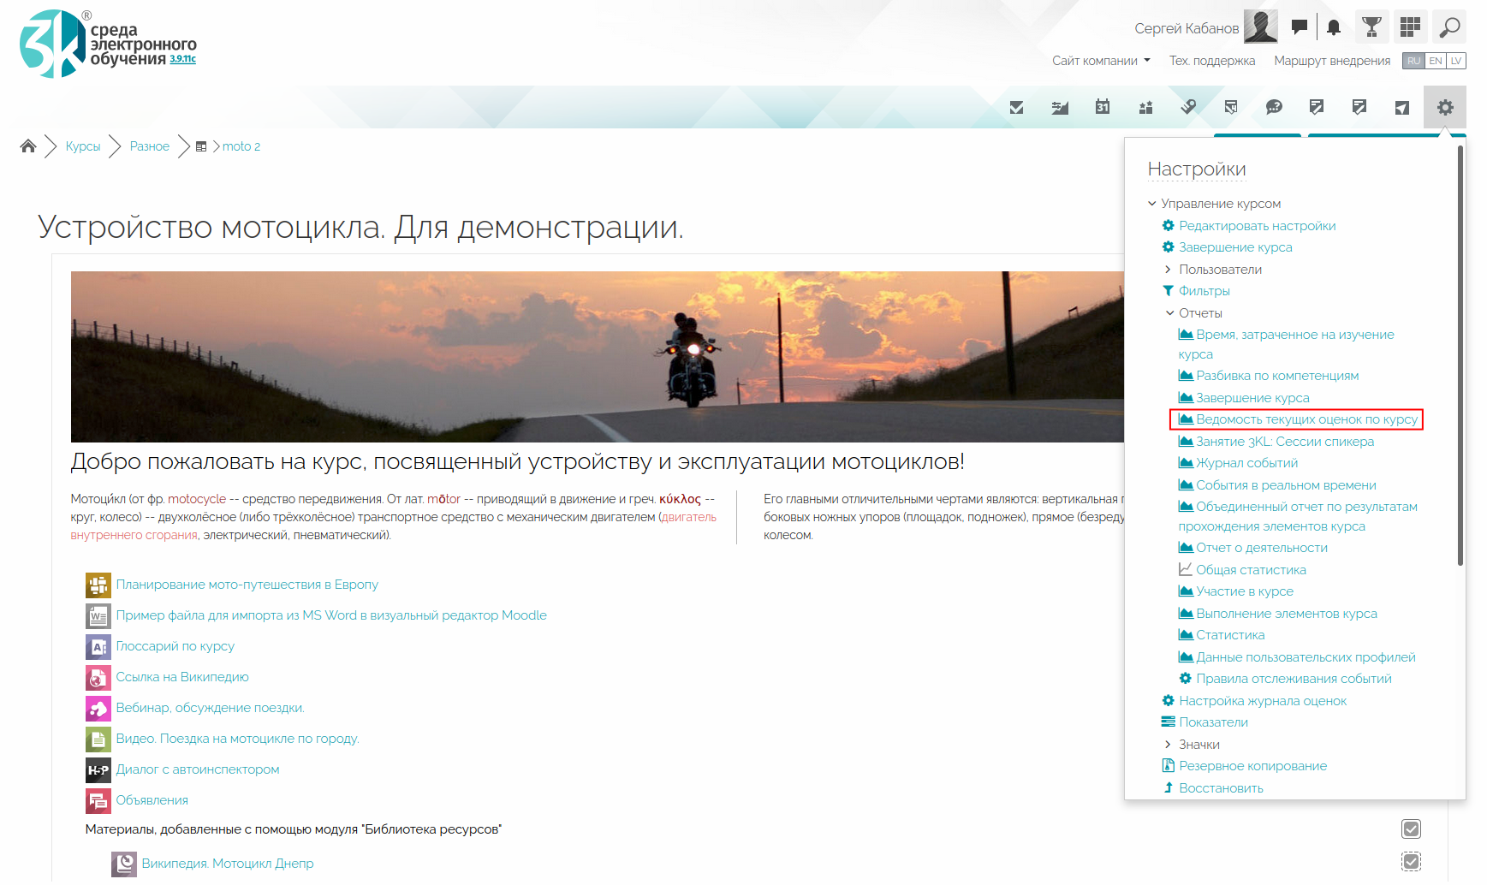This screenshot has height=885, width=1487.
Task: Click the settings gear icon
Action: click(x=1445, y=107)
